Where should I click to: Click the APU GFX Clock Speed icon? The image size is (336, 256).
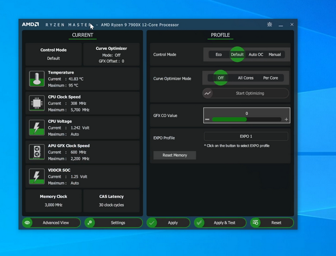pos(37,152)
